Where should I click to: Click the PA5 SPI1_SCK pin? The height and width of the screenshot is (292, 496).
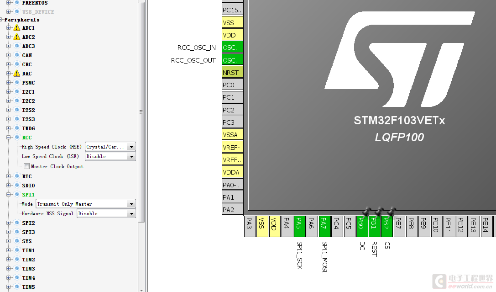(299, 227)
